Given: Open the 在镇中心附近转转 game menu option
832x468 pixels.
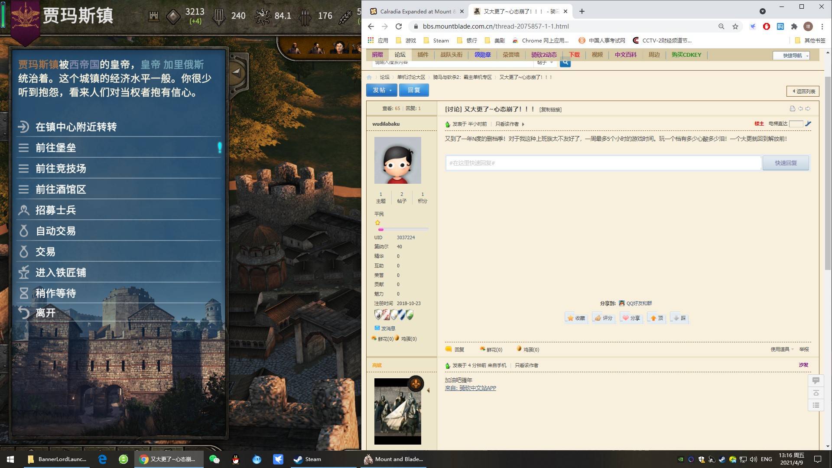Looking at the screenshot, I should tap(118, 127).
